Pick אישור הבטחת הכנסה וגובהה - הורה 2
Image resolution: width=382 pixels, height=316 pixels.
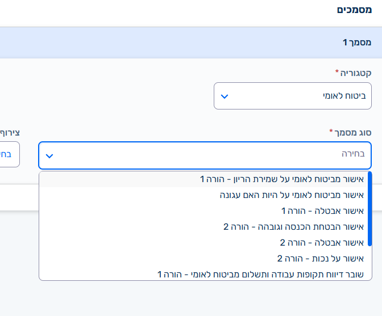(x=297, y=227)
